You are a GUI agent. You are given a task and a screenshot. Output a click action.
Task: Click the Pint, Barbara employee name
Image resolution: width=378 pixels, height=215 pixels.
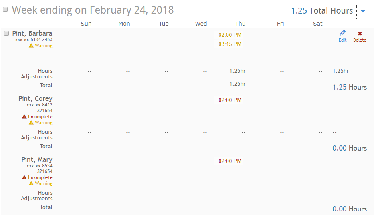pos(32,33)
